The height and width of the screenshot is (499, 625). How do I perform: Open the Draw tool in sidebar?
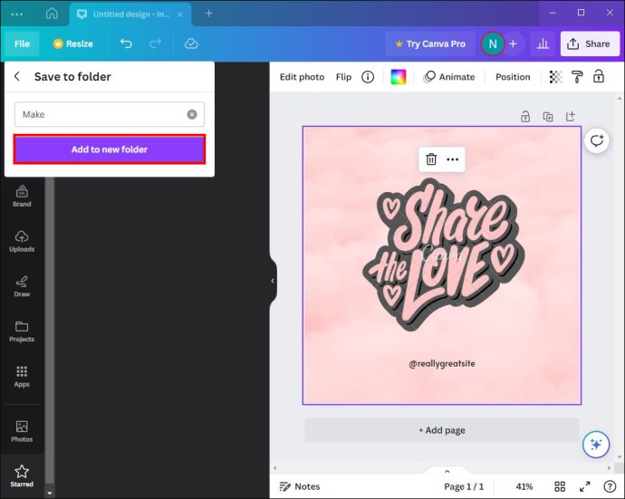tap(22, 286)
